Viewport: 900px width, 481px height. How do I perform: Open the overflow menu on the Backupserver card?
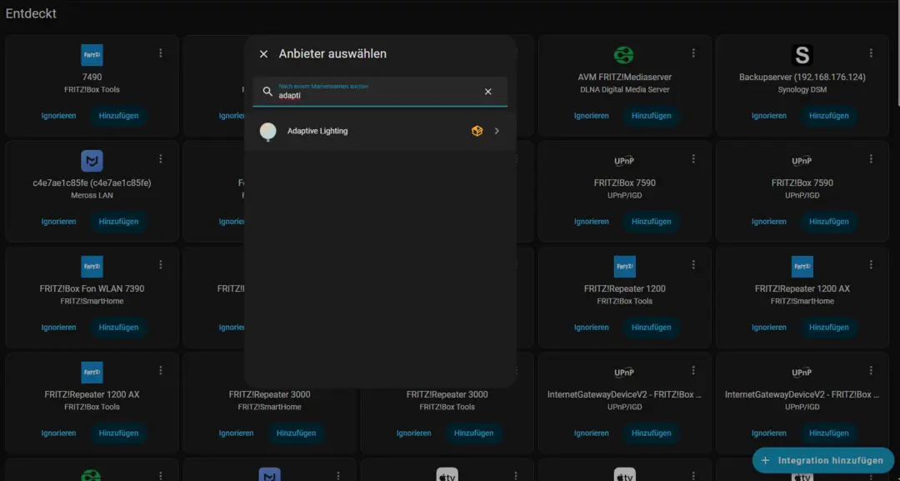point(871,53)
